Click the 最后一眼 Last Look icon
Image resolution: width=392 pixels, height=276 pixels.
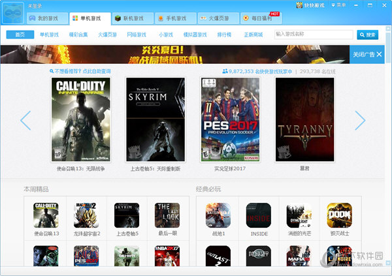tap(167, 215)
